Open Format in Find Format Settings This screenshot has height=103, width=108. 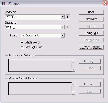pos(90,61)
